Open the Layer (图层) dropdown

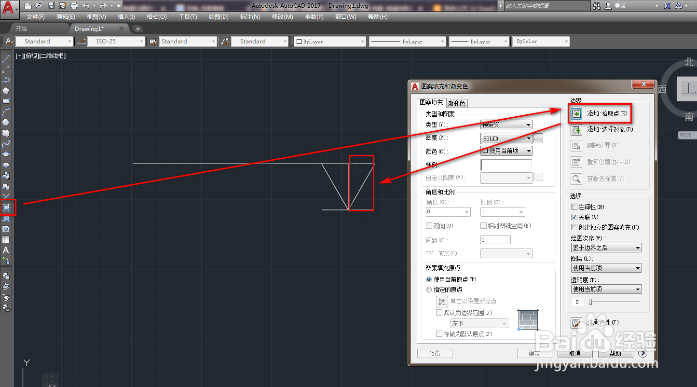(x=606, y=268)
